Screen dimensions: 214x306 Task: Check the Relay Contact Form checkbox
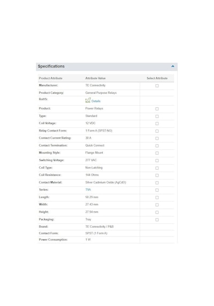click(157, 131)
